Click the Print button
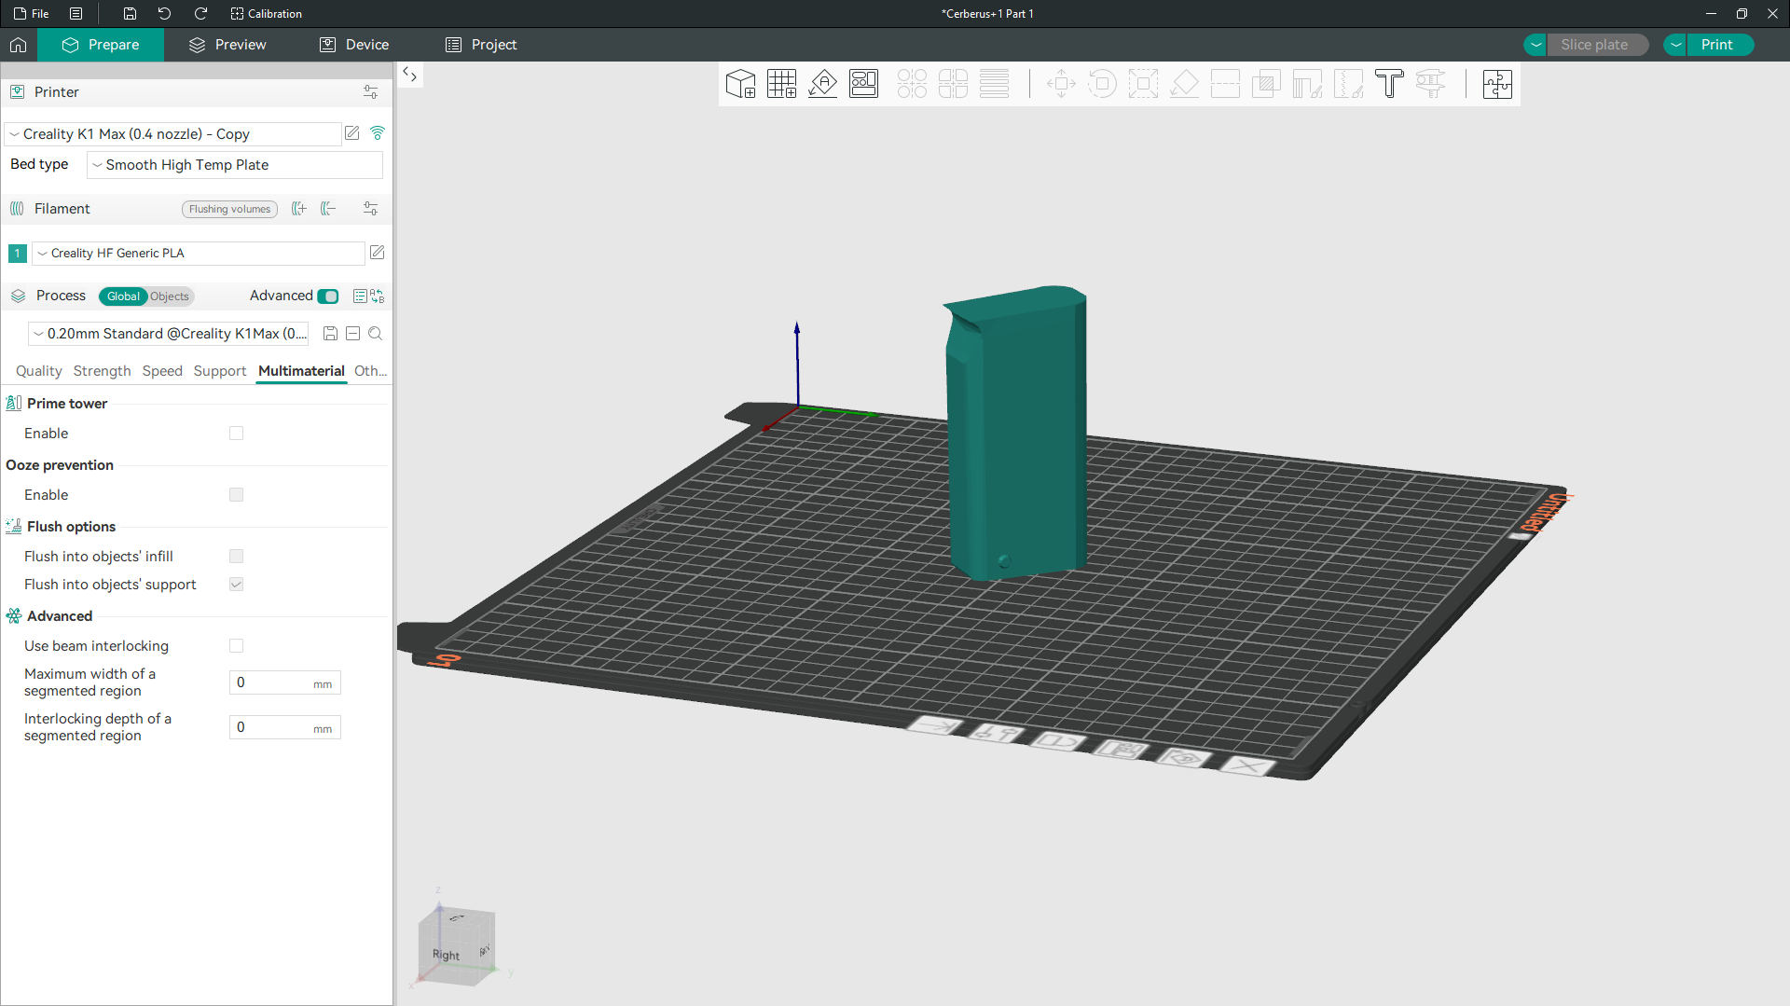The height and width of the screenshot is (1006, 1790). click(x=1716, y=45)
